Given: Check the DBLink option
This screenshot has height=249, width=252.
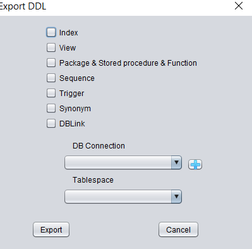Looking at the screenshot, I should click(51, 123).
